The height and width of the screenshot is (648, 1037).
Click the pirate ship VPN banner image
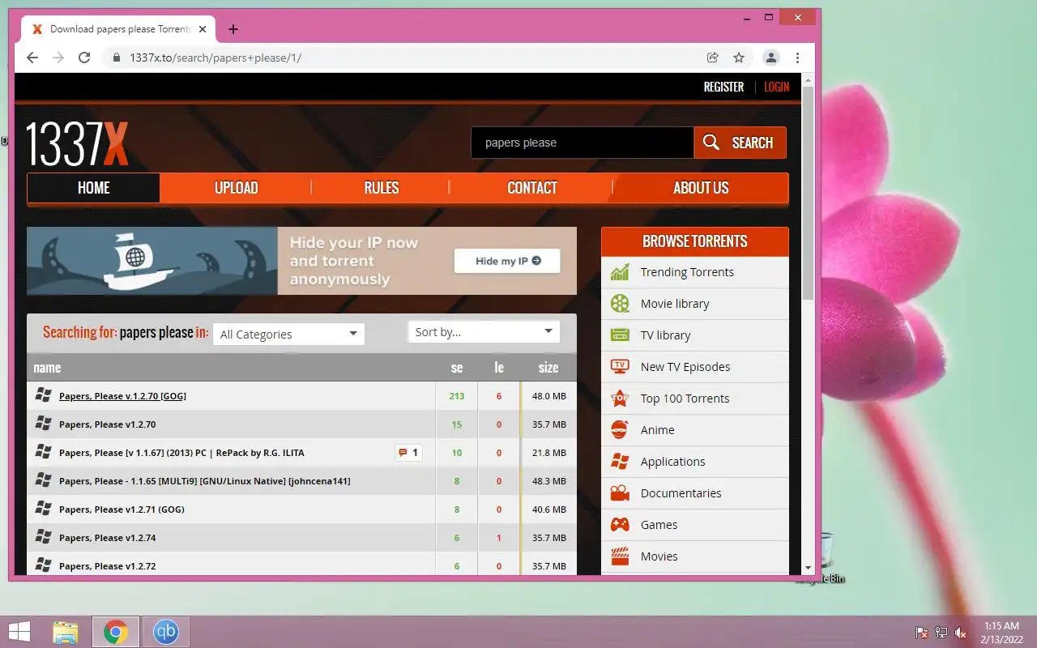(x=152, y=261)
